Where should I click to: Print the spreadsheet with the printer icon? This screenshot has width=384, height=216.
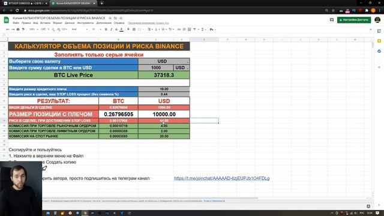18,29
